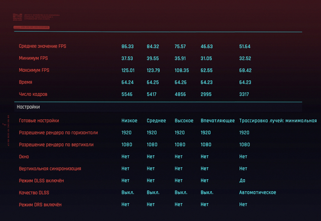Click average FPS value 75.57
Image resolution: width=321 pixels, height=221 pixels.
pyautogui.click(x=180, y=46)
